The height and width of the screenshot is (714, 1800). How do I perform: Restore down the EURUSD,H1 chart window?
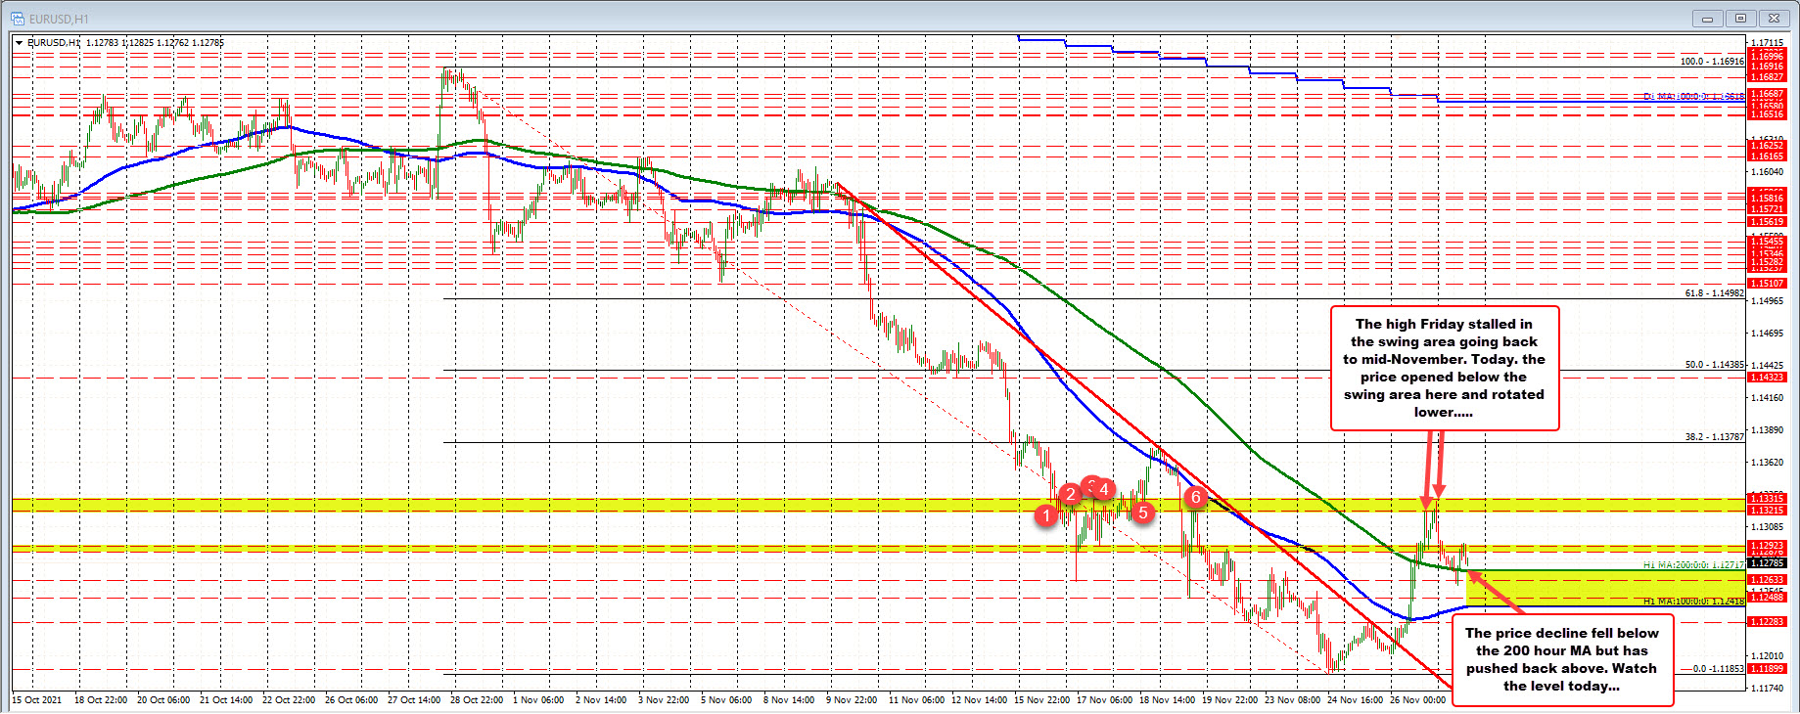click(x=1741, y=19)
